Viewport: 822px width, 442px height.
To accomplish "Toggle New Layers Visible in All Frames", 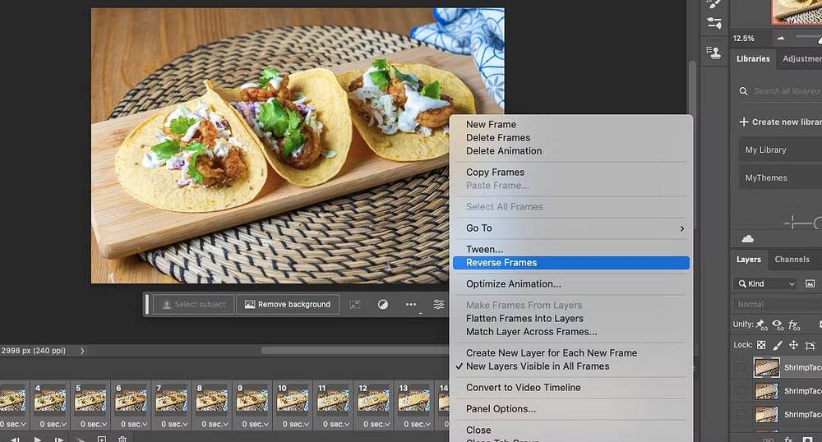I will tap(538, 366).
